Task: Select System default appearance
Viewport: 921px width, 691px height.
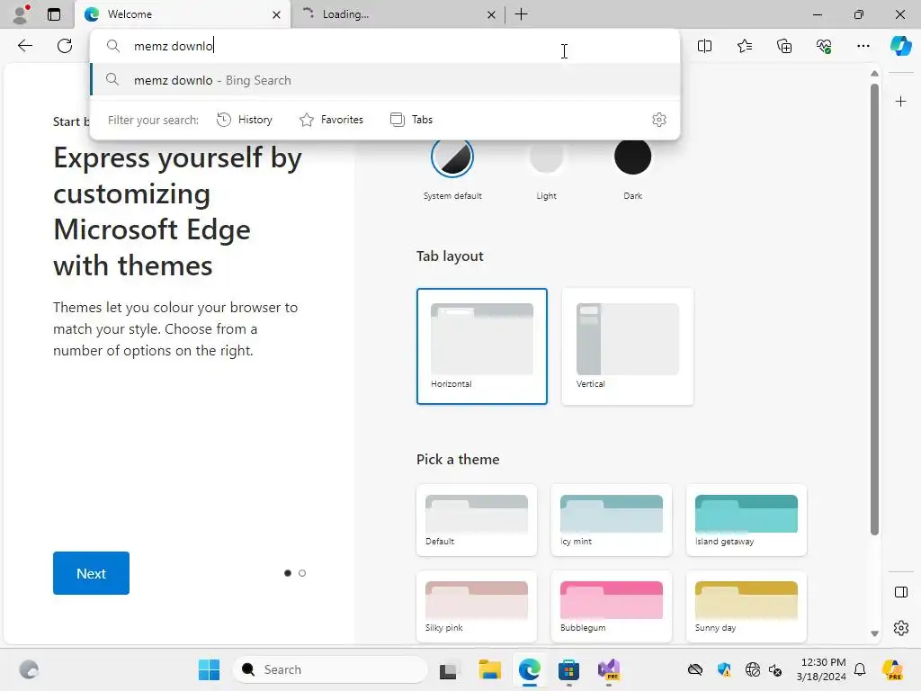Action: [x=452, y=157]
